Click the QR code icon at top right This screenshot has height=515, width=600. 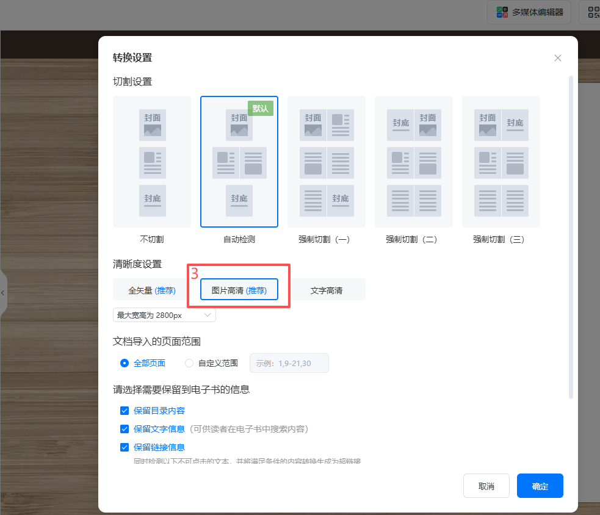[x=593, y=12]
